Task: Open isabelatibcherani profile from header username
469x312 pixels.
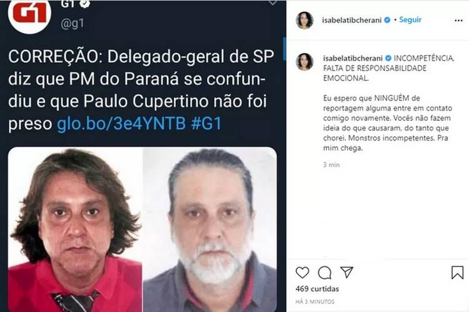Action: (351, 20)
